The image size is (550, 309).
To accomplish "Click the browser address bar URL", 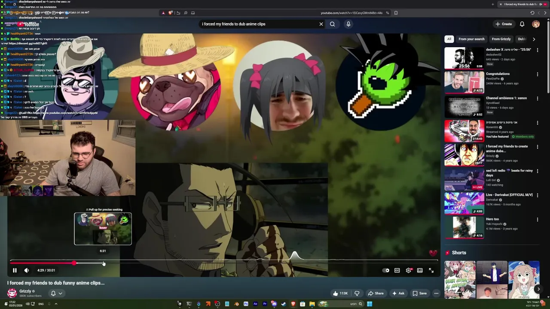I will coord(351,13).
